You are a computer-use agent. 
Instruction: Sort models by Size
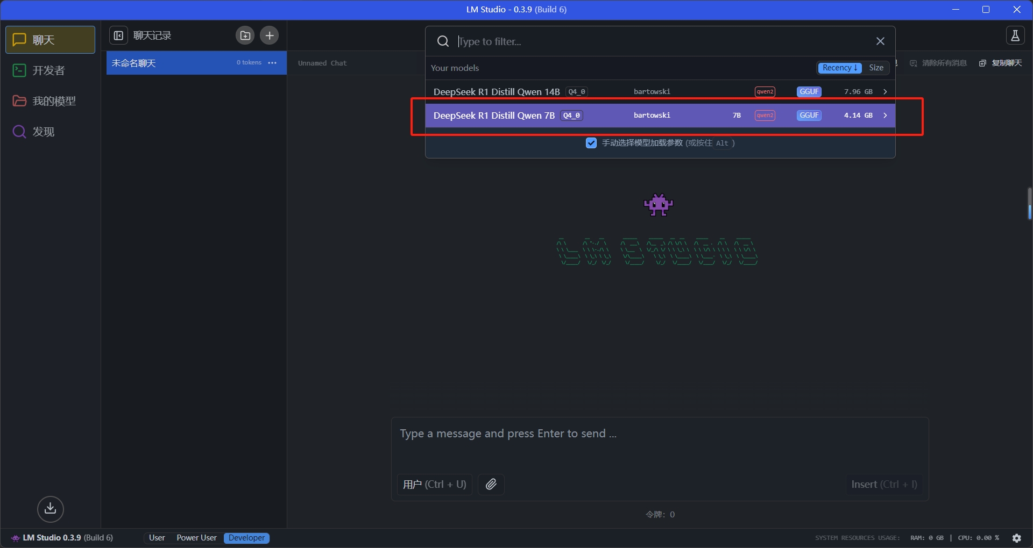click(x=876, y=68)
